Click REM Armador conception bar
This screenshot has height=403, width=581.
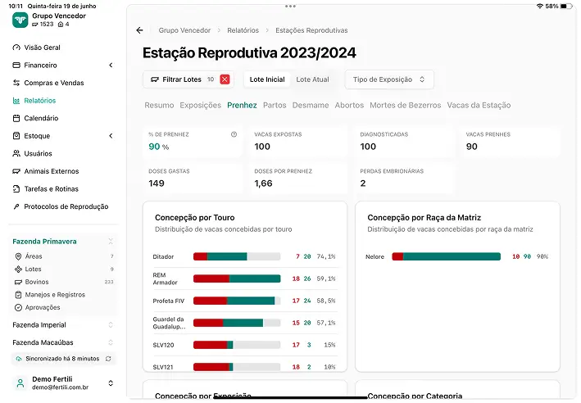coord(237,278)
